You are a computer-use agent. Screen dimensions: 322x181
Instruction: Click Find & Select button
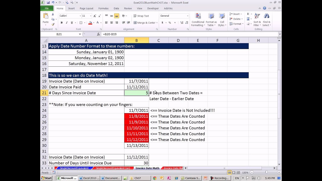tap(266, 20)
